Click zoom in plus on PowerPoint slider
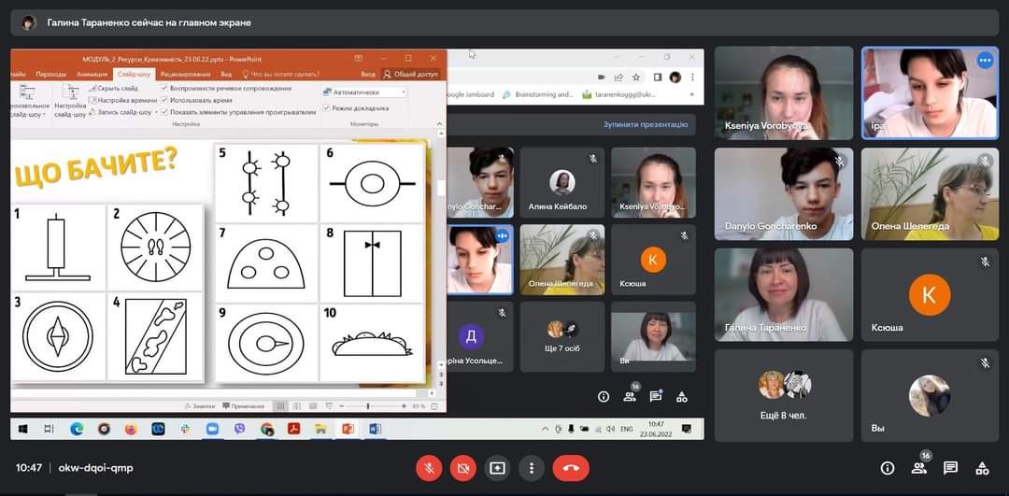 point(405,406)
